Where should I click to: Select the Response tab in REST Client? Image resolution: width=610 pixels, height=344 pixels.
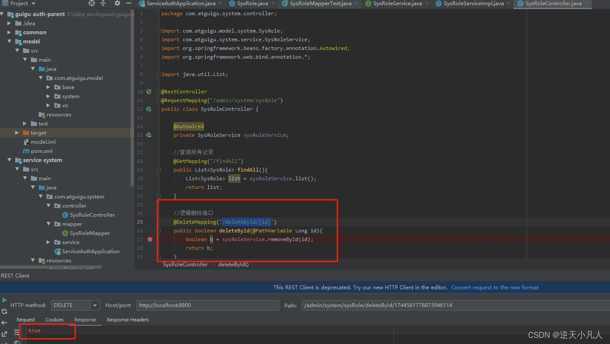pyautogui.click(x=85, y=320)
